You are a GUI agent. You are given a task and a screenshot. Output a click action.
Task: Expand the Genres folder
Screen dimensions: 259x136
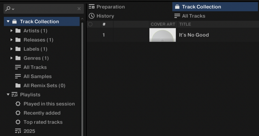(x=12, y=58)
